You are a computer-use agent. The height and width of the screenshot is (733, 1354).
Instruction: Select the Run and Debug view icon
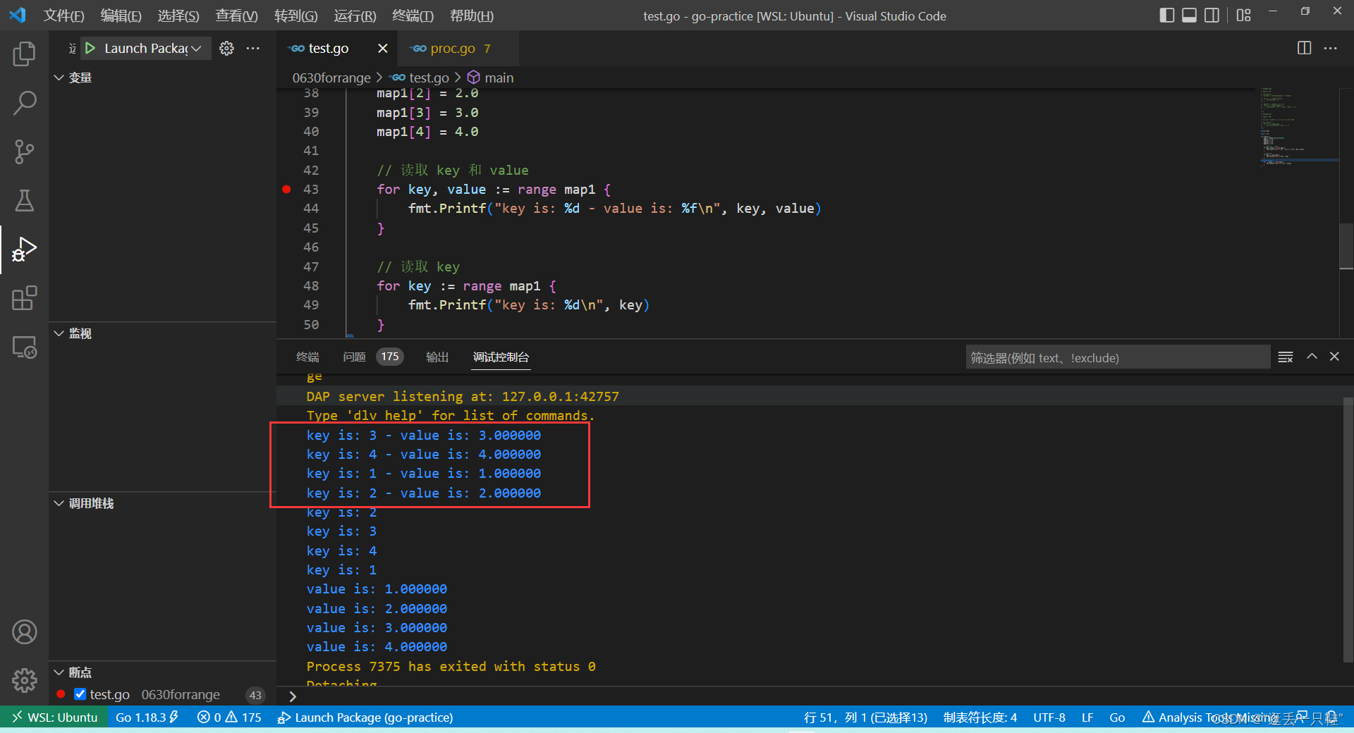[x=24, y=250]
